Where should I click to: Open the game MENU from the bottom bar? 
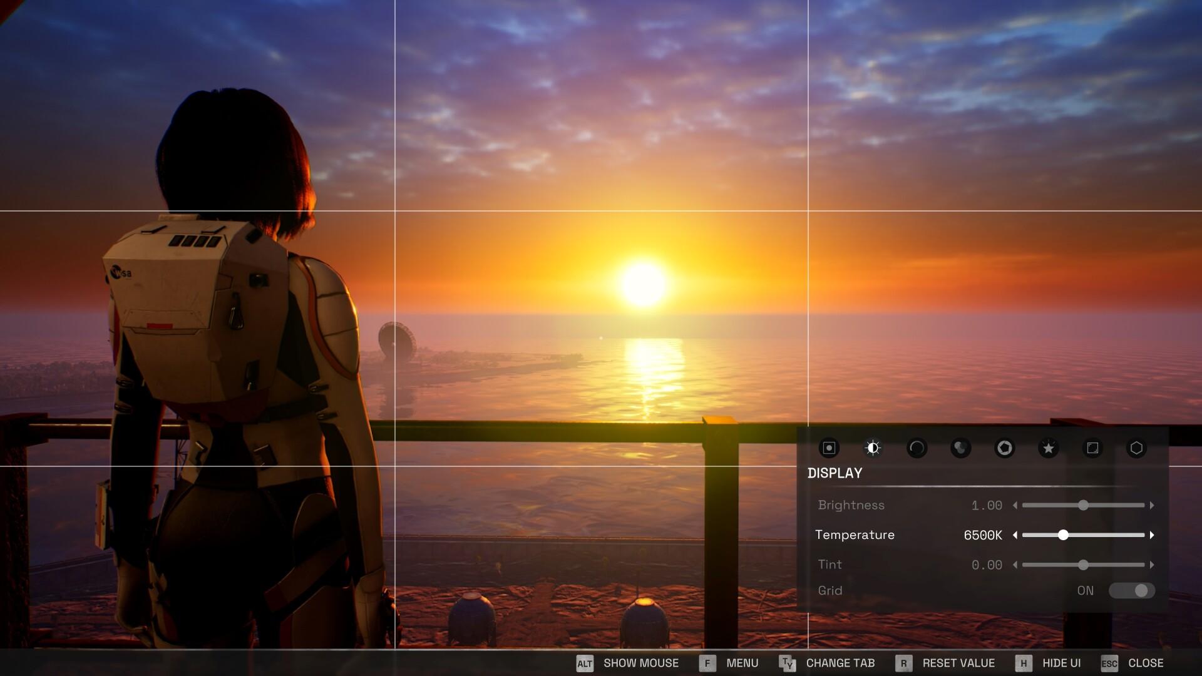742,663
